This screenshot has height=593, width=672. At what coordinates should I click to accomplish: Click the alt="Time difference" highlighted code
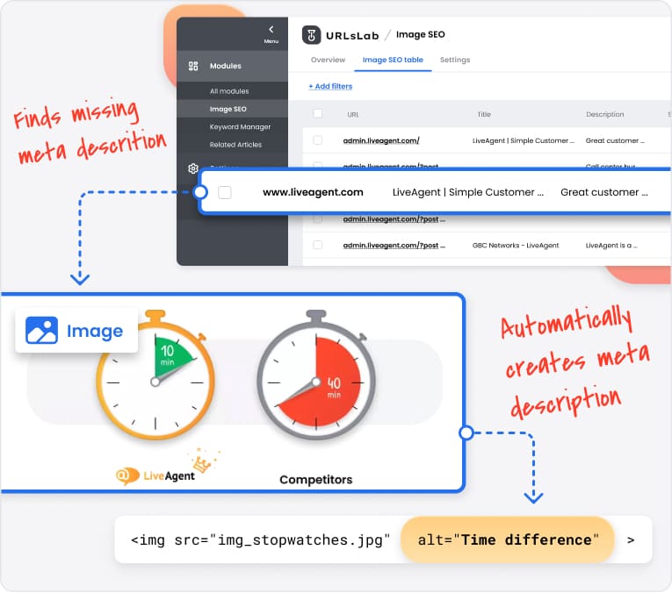pyautogui.click(x=508, y=540)
